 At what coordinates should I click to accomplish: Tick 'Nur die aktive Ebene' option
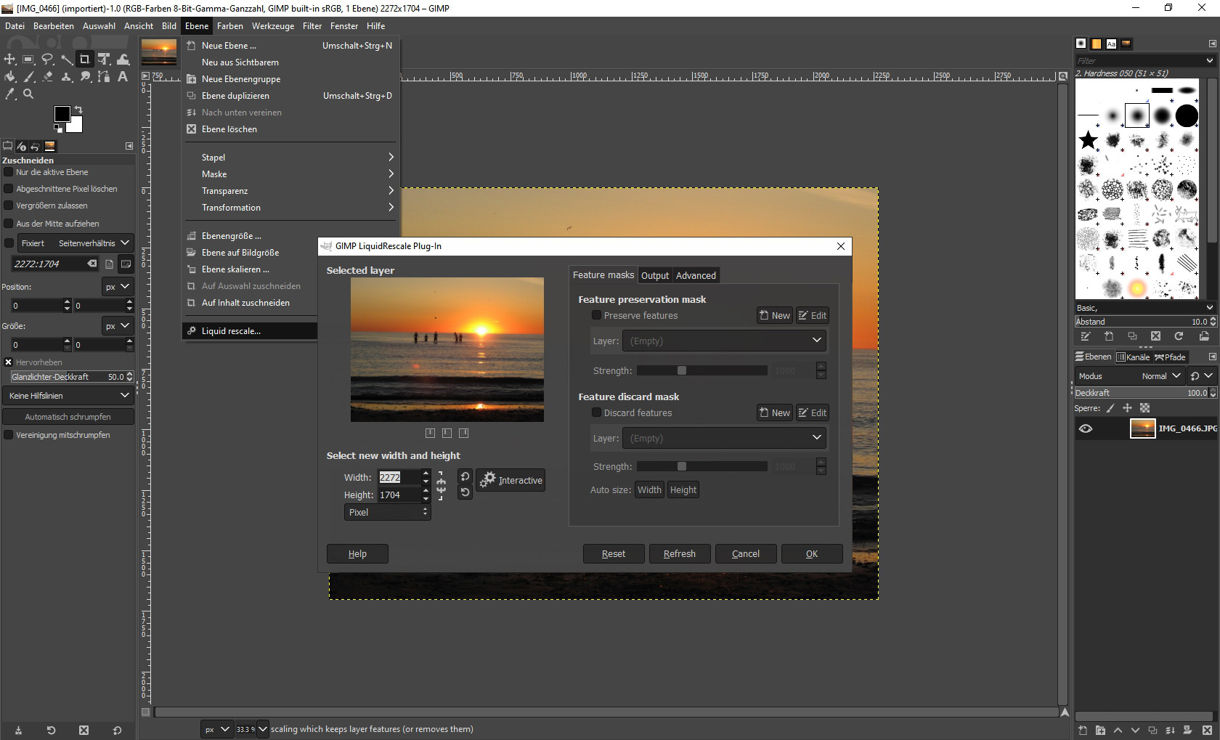tap(9, 172)
